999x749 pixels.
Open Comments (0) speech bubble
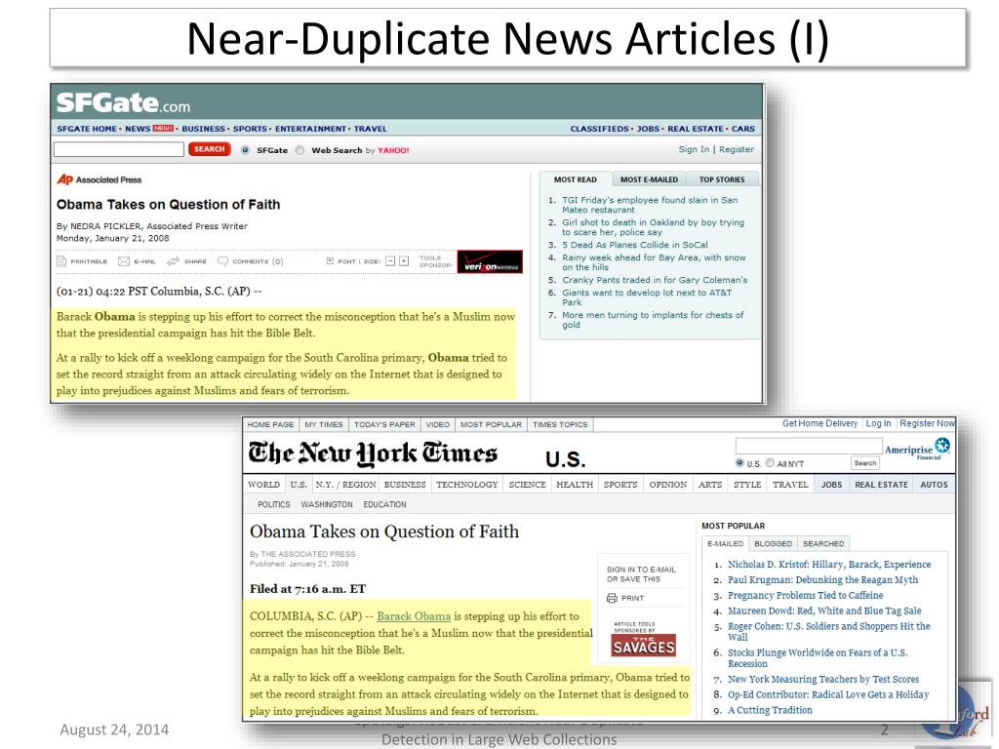(222, 261)
